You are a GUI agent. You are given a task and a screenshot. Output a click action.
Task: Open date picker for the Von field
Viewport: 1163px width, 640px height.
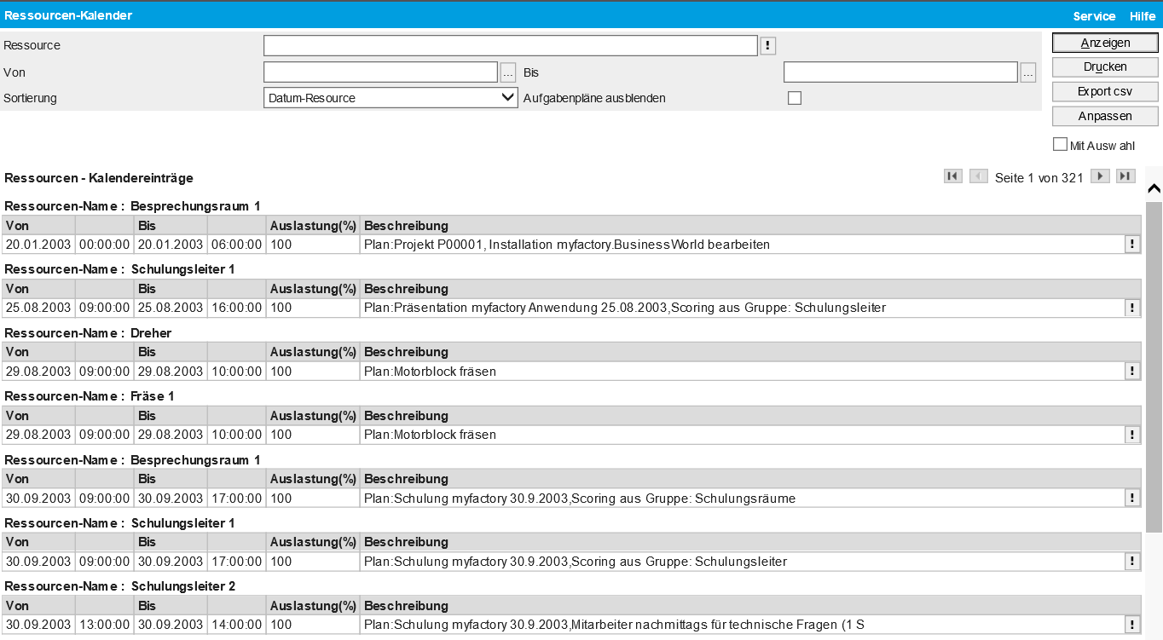508,72
